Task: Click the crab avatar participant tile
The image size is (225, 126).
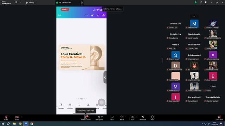Action: tap(194, 66)
